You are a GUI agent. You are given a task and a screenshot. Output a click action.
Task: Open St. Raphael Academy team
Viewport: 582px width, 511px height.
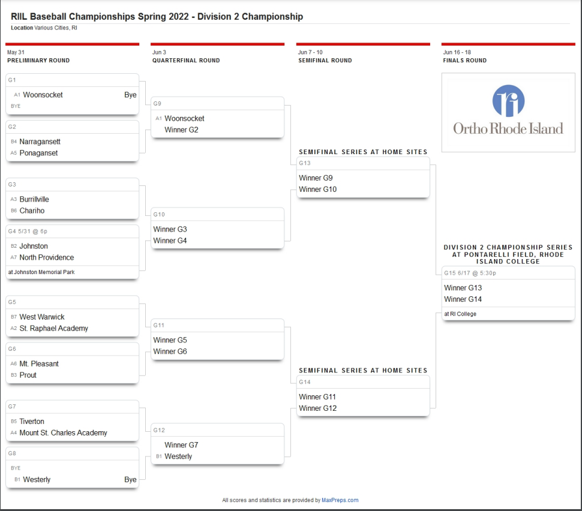53,328
